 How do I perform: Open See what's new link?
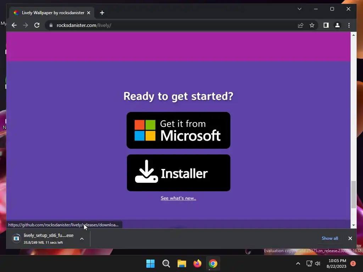pyautogui.click(x=178, y=198)
